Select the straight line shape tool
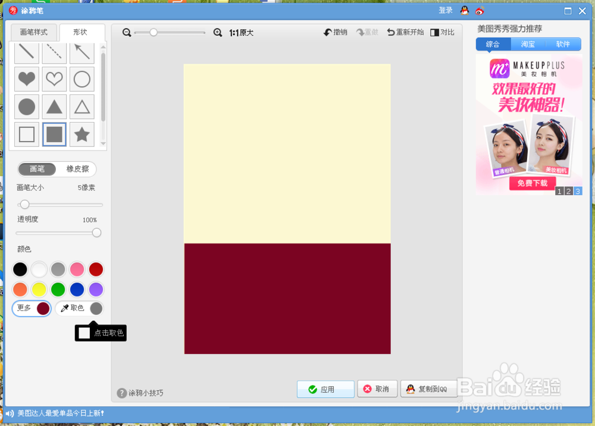The height and width of the screenshot is (426, 595). click(26, 52)
